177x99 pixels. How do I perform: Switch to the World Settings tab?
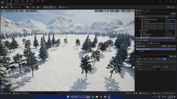pyautogui.click(x=155, y=43)
